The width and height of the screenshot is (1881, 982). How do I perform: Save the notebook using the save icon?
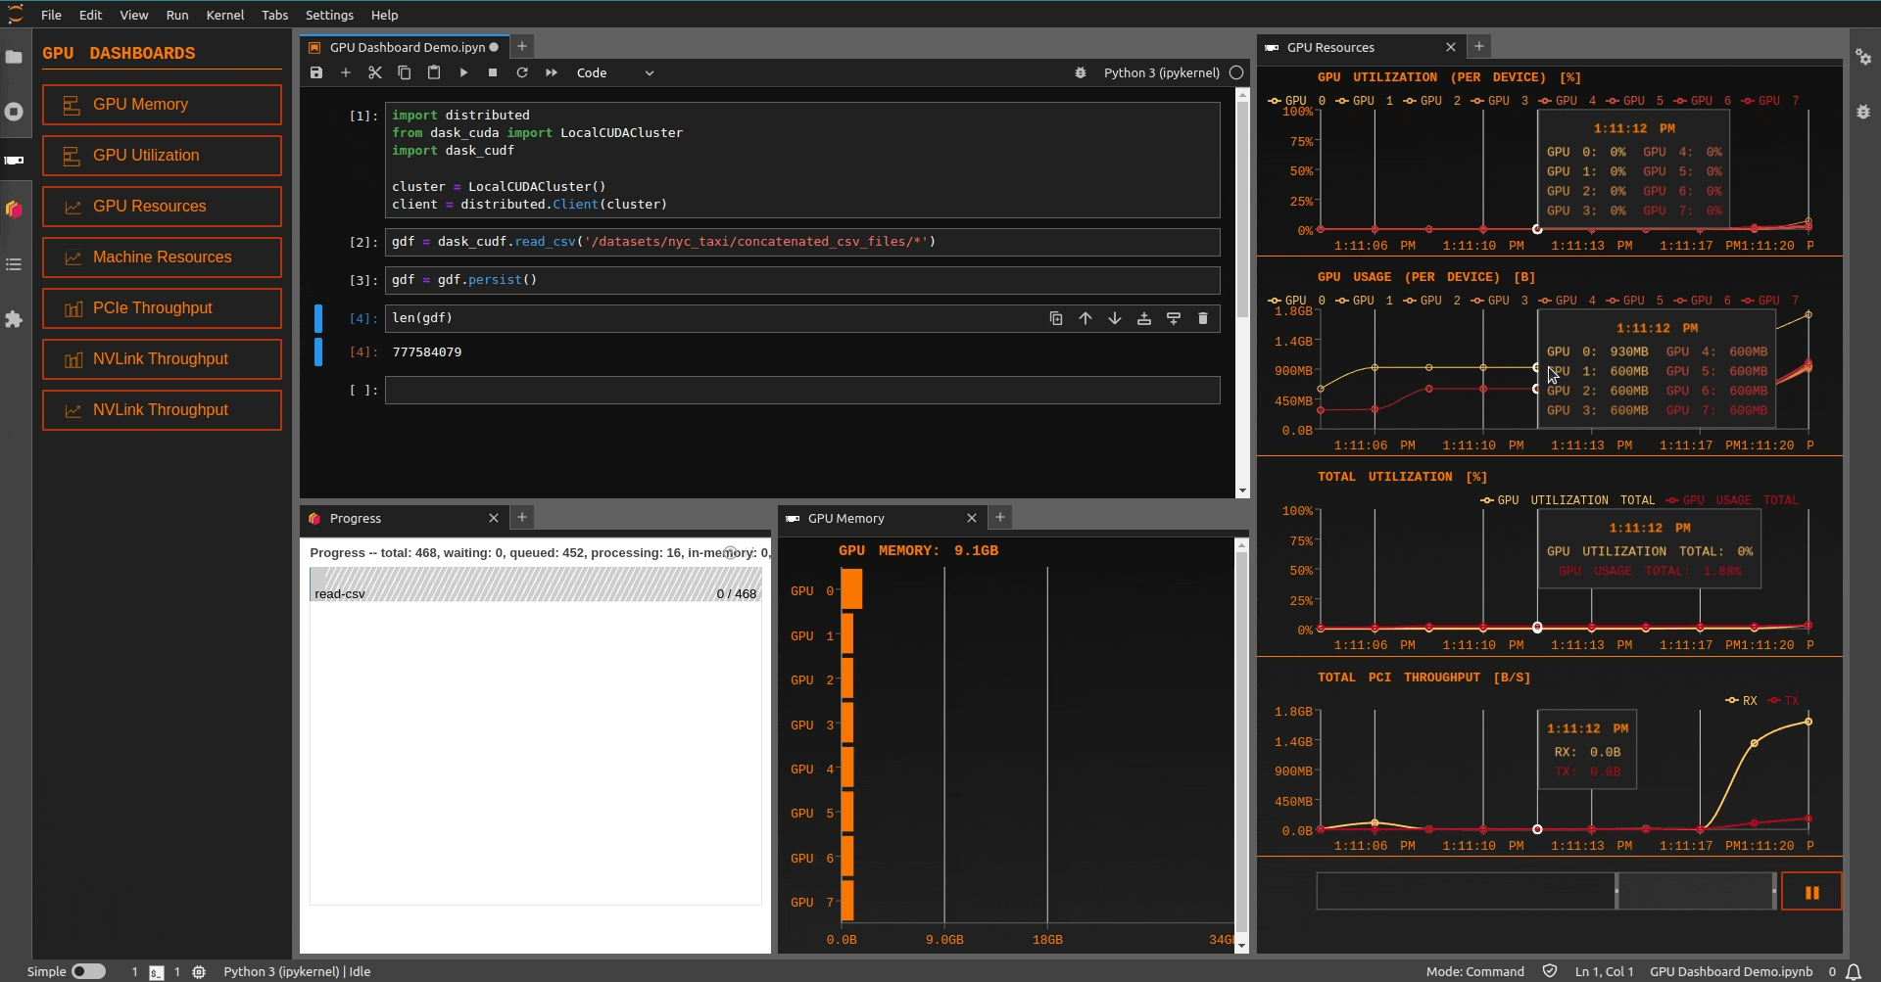(315, 72)
